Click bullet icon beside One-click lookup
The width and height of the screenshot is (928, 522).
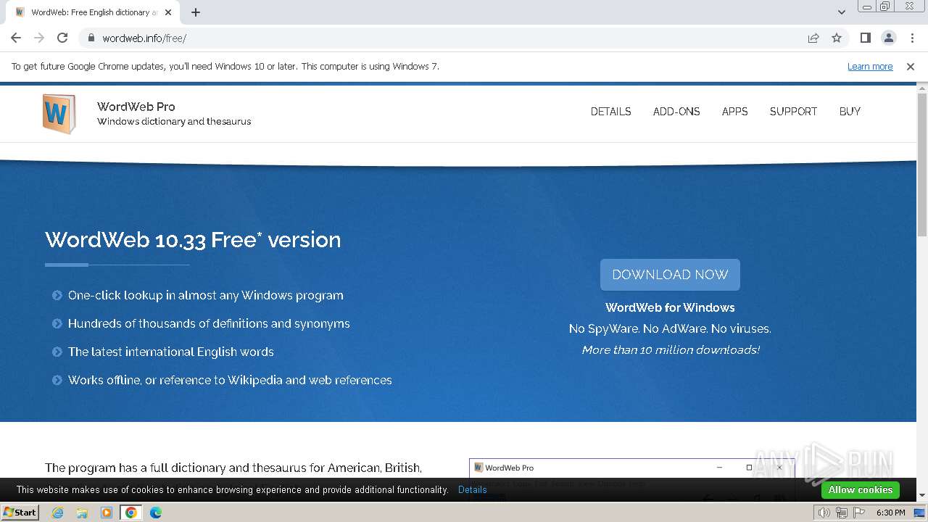point(57,295)
